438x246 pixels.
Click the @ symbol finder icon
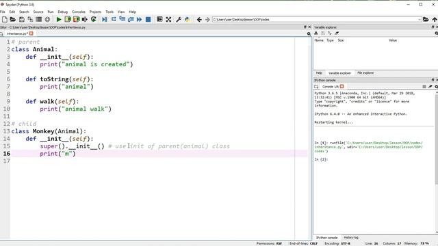coord(47,19)
